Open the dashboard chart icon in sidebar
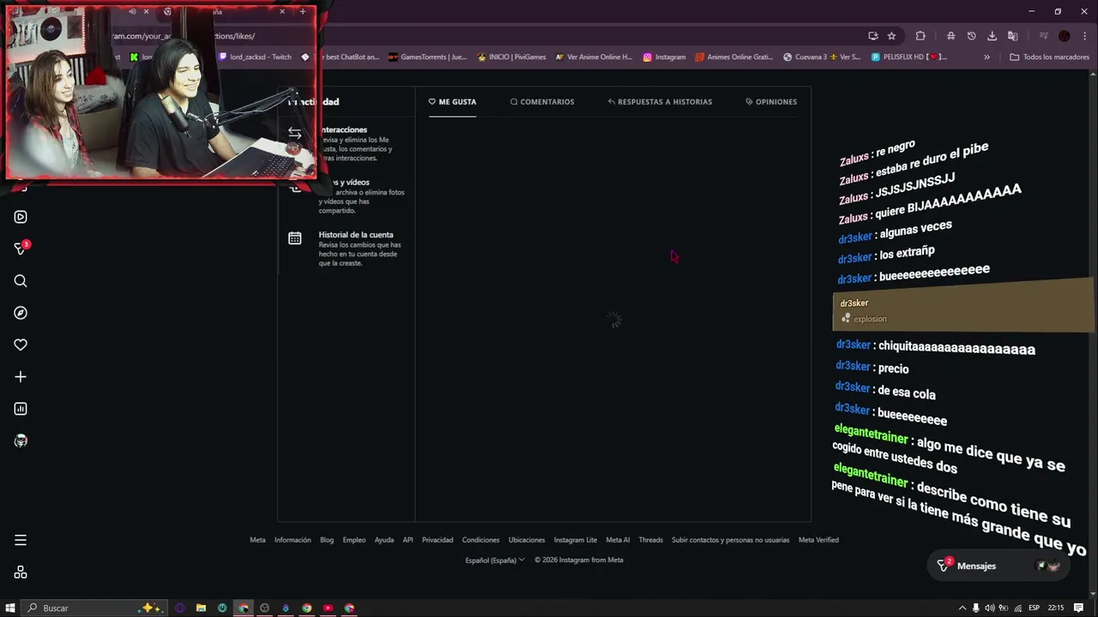The width and height of the screenshot is (1098, 617). coord(21,409)
